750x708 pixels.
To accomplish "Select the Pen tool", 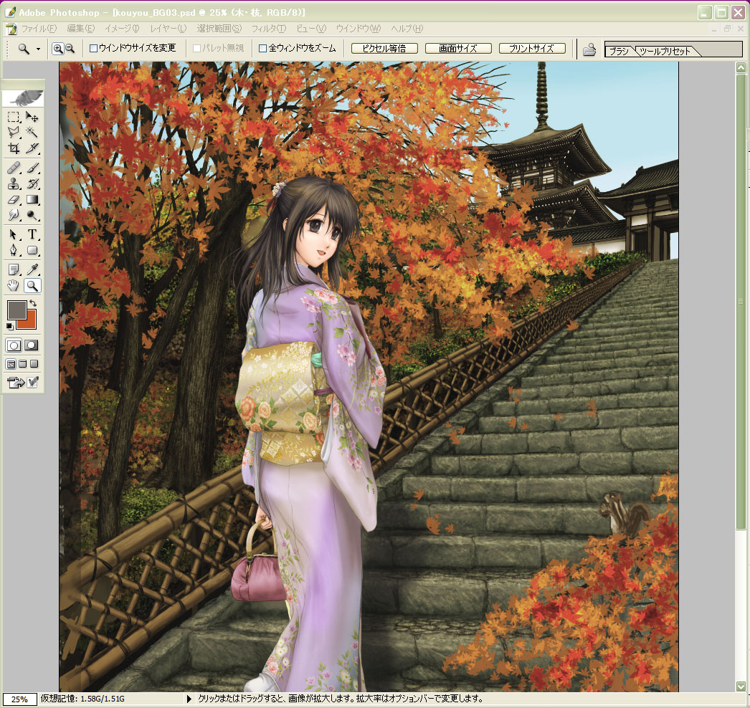I will click(14, 250).
